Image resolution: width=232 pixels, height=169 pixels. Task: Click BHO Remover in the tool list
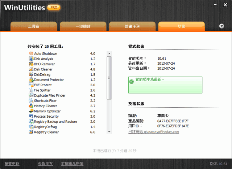click(44, 64)
